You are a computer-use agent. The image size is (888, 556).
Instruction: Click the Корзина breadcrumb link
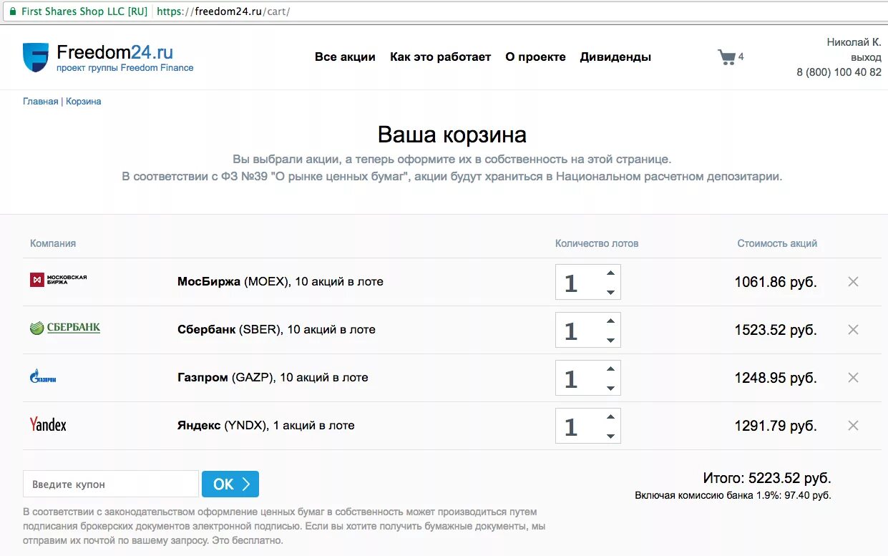[x=84, y=102]
